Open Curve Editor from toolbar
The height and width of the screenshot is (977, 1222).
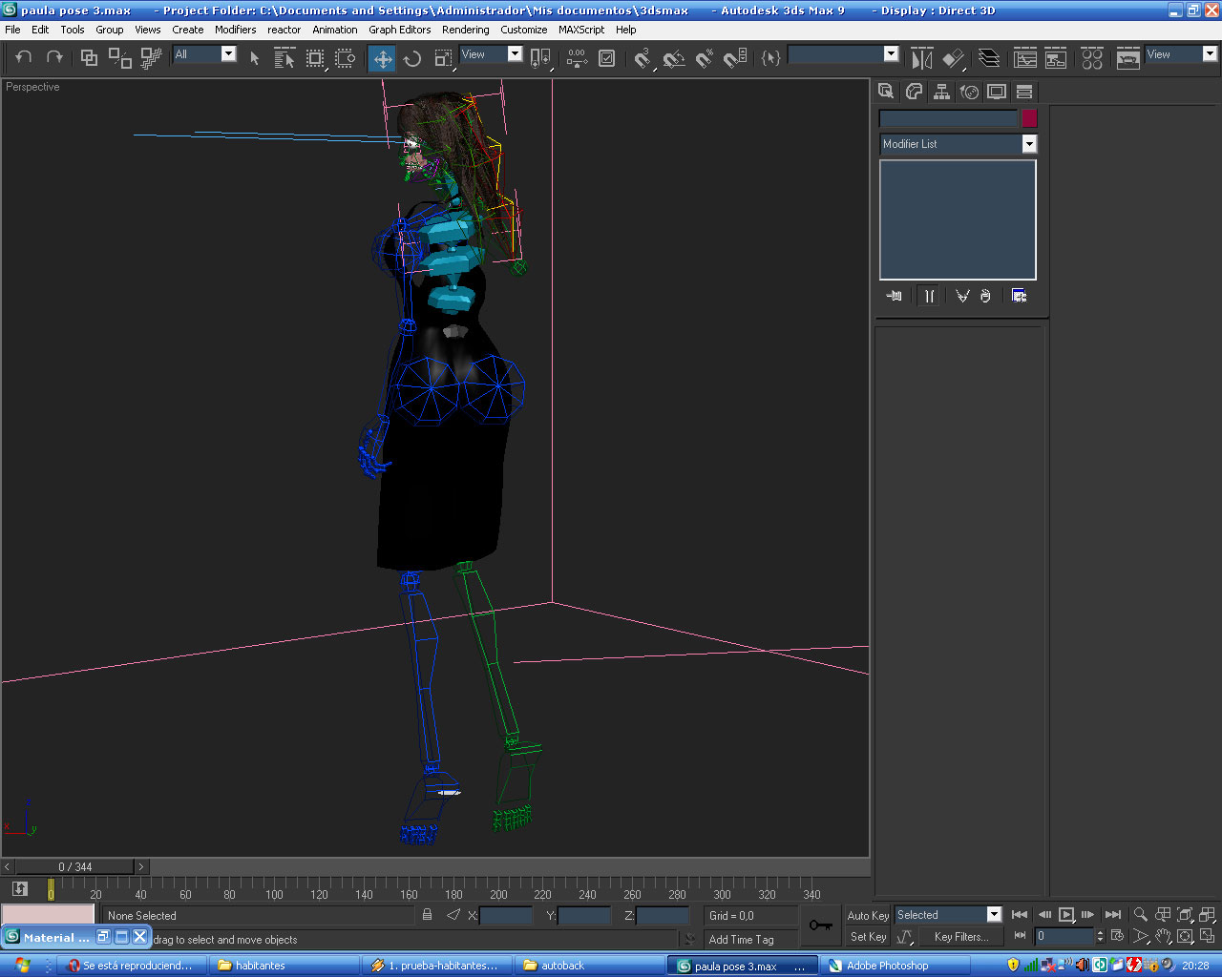(x=1025, y=58)
